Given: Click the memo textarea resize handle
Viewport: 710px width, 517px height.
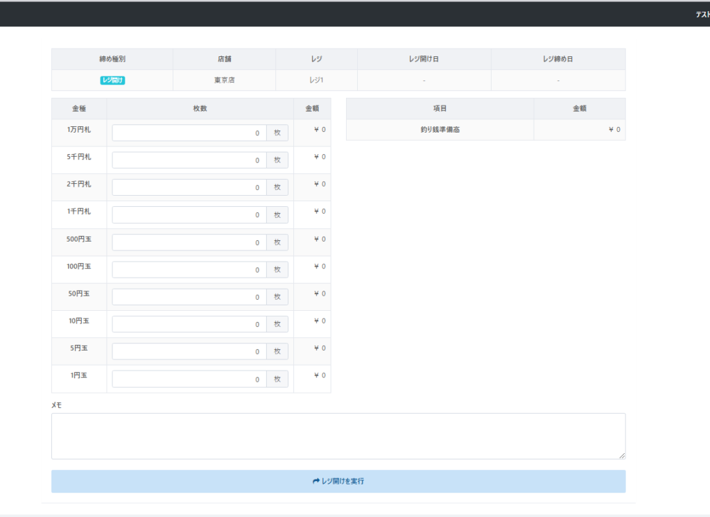Looking at the screenshot, I should 622,455.
